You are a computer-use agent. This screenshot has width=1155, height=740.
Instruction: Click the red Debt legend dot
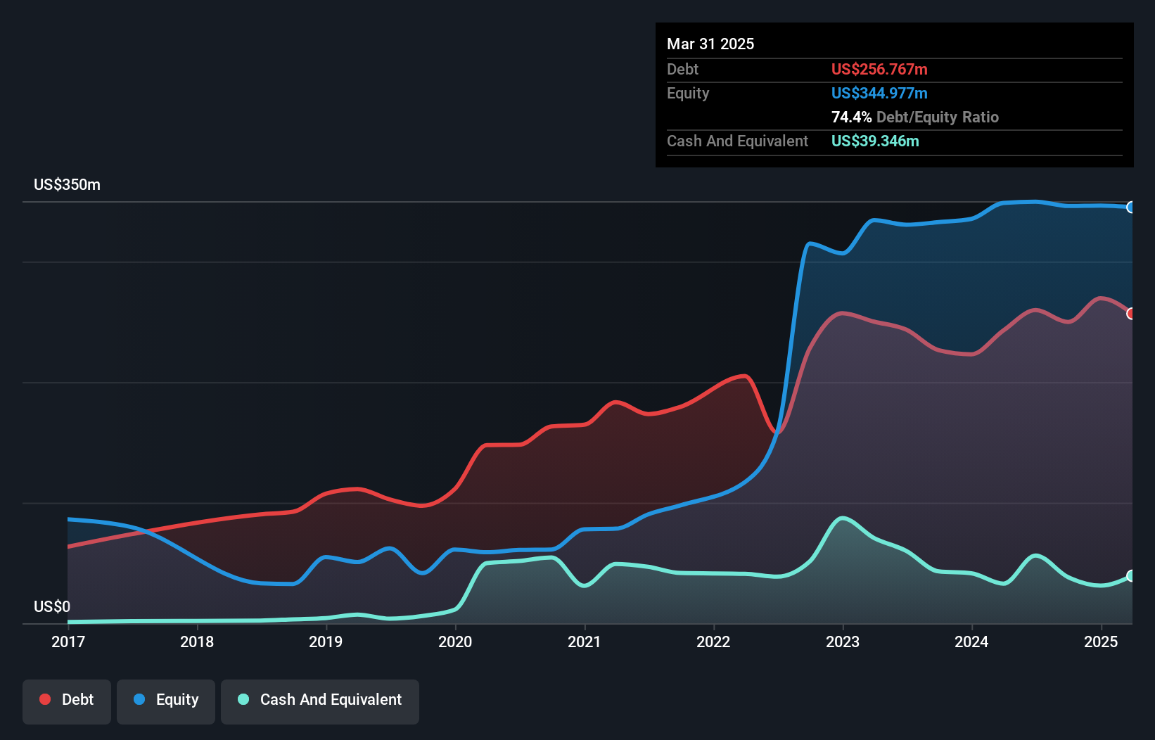[45, 699]
